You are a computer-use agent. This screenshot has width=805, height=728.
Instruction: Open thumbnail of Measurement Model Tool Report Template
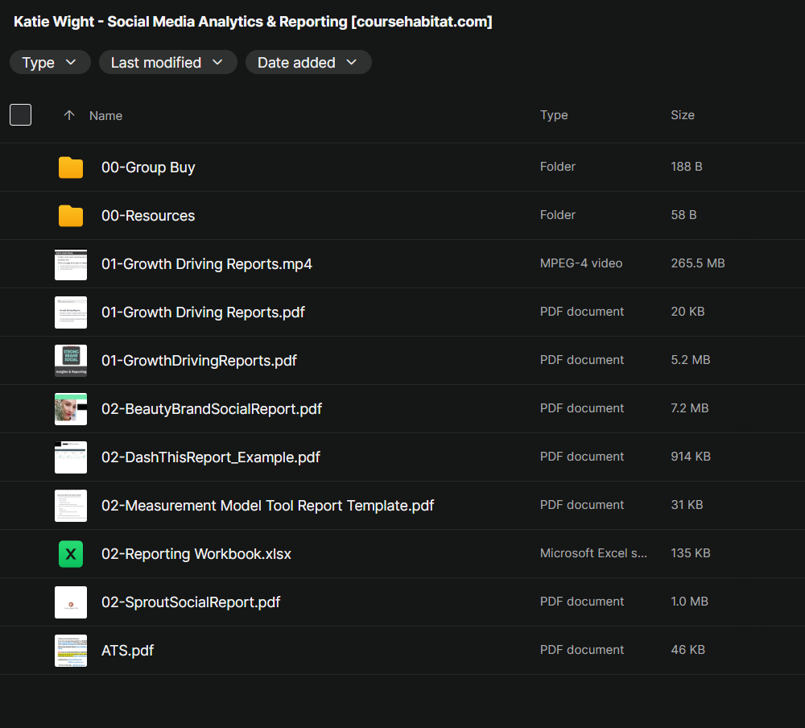coord(71,506)
